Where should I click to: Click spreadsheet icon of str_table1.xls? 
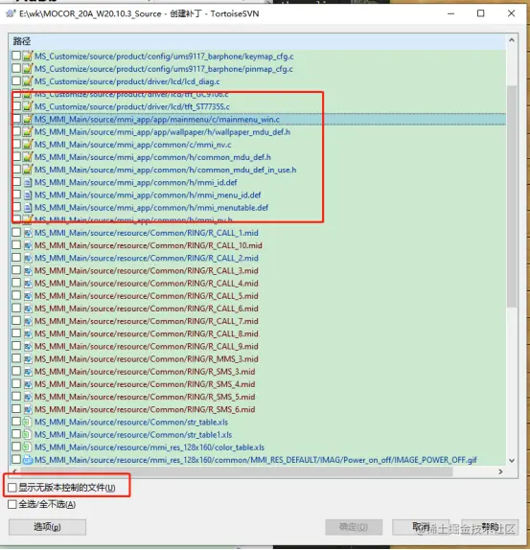pos(28,435)
